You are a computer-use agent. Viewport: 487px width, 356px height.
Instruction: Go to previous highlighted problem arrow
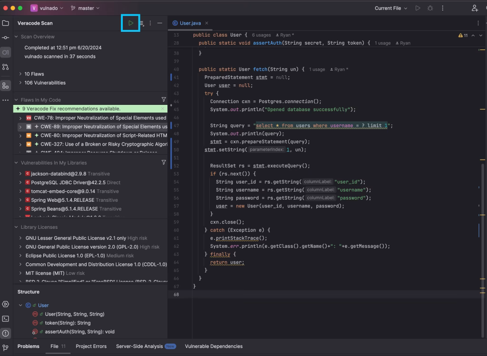(473, 35)
